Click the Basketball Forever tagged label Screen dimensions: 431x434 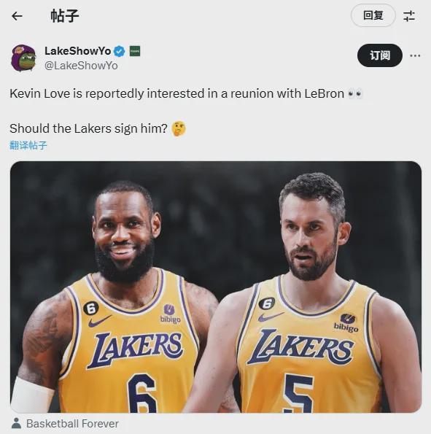pos(72,424)
